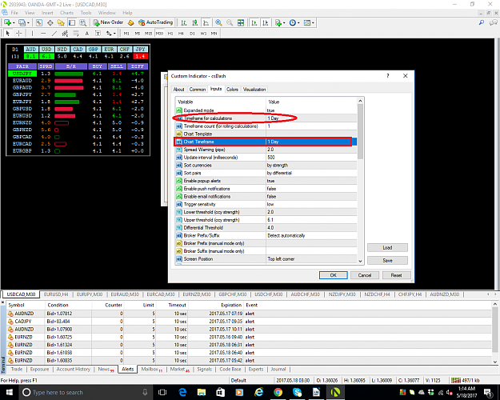Image resolution: width=500 pixels, height=400 pixels.
Task: Toggle the Navigator star-folder icon
Action: [x=61, y=22]
